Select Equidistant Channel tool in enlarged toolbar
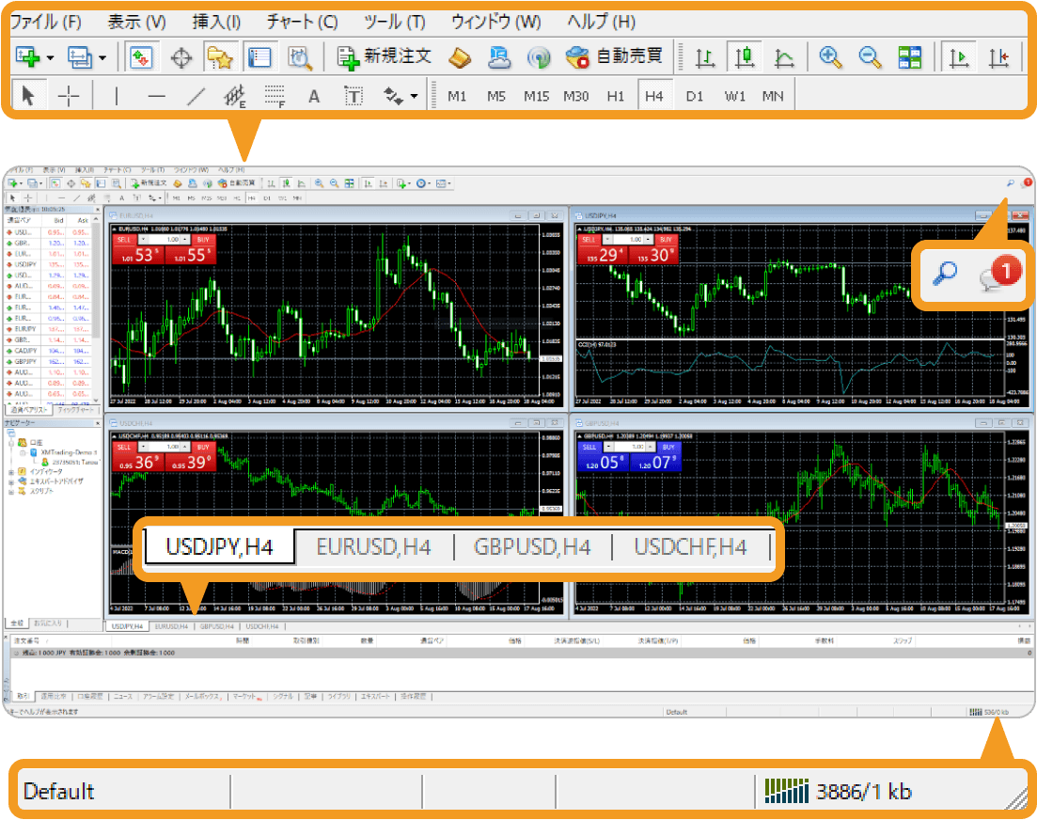The height and width of the screenshot is (820, 1037). [234, 97]
